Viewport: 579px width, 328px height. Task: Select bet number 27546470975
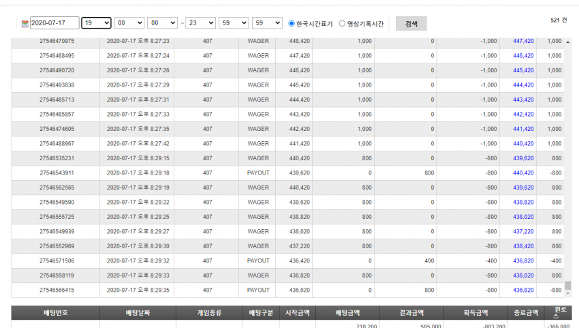(57, 41)
